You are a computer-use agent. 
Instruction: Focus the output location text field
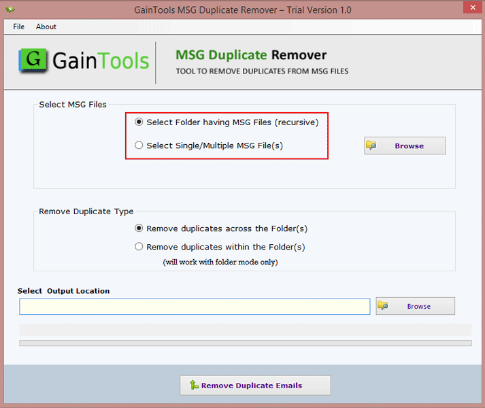click(x=195, y=307)
